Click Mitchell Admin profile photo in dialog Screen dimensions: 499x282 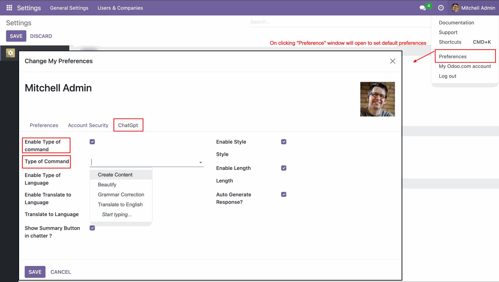(377, 99)
